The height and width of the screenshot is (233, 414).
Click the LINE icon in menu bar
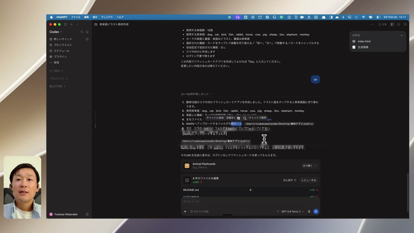pyautogui.click(x=282, y=17)
